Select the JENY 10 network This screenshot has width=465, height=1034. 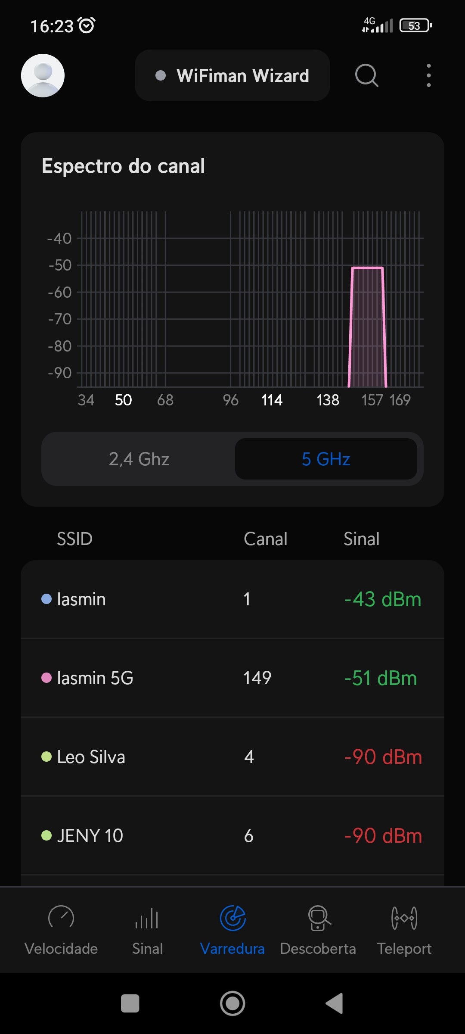[x=232, y=836]
